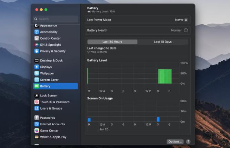Screen dimensions: 230x148
Task: Click the Privacy & Security hand icon
Action: [37, 51]
